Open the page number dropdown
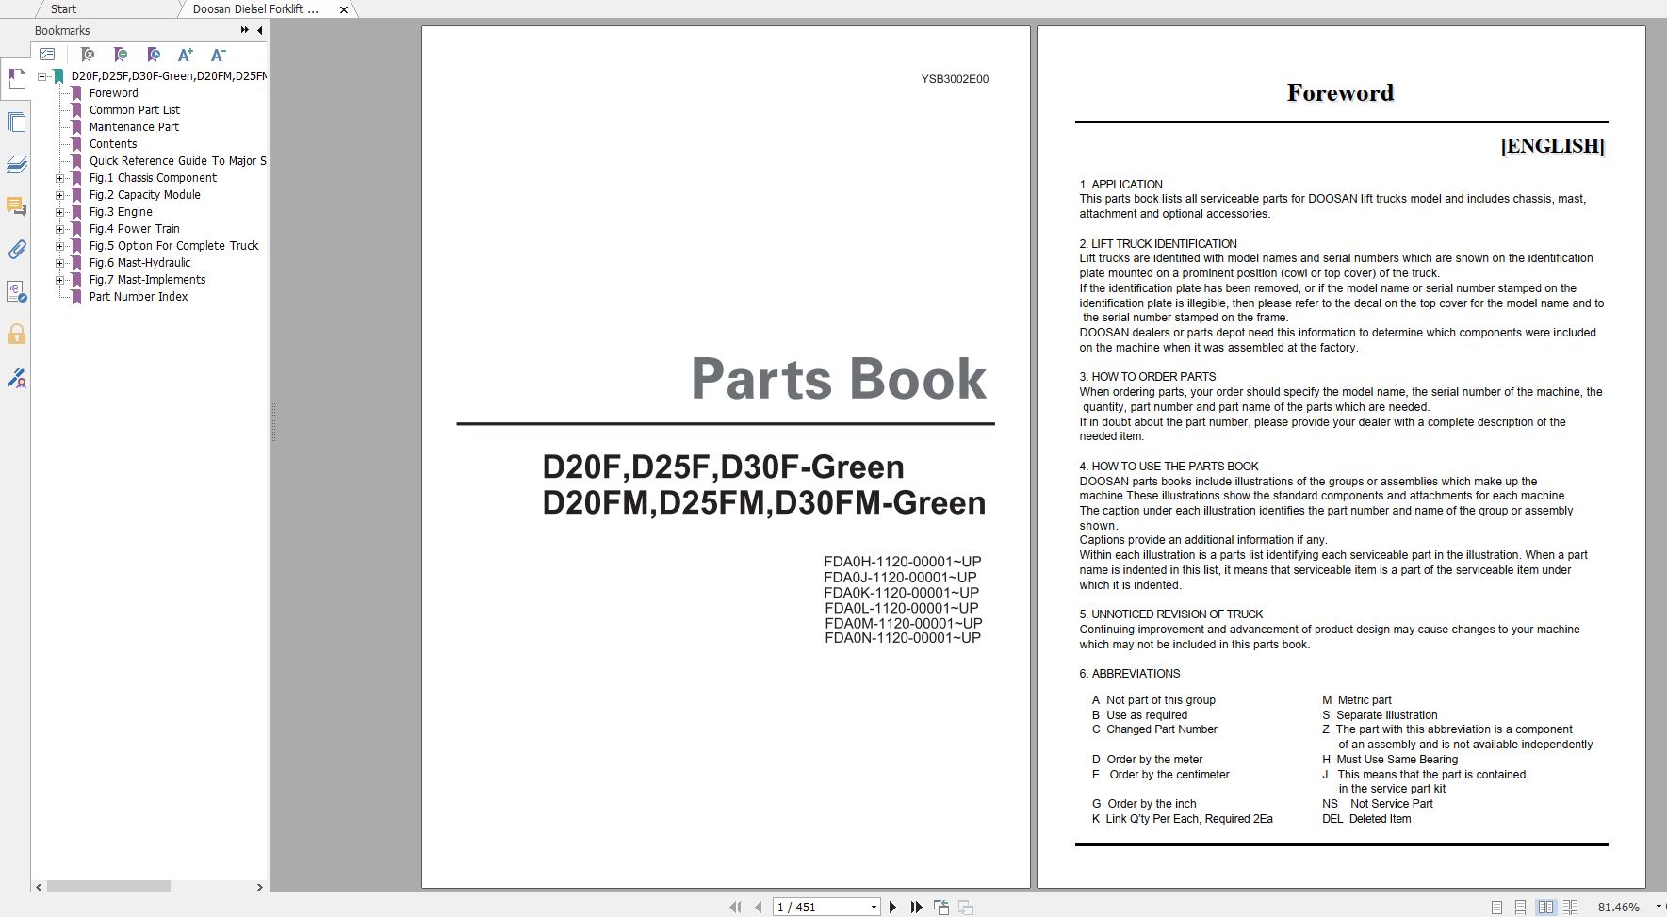 click(874, 908)
